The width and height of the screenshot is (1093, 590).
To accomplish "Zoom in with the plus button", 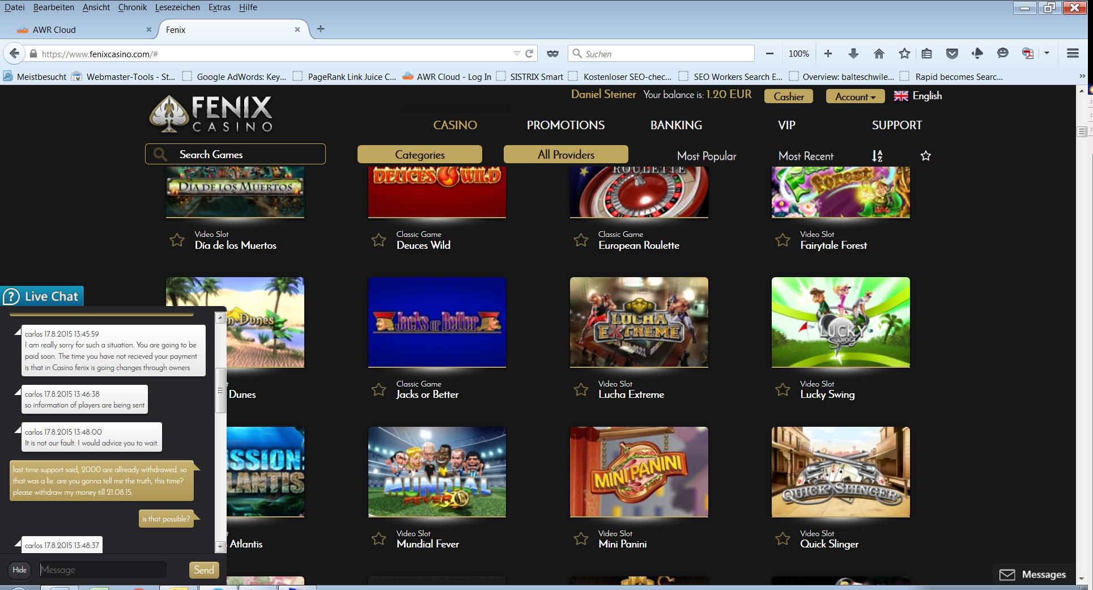I will coord(828,53).
